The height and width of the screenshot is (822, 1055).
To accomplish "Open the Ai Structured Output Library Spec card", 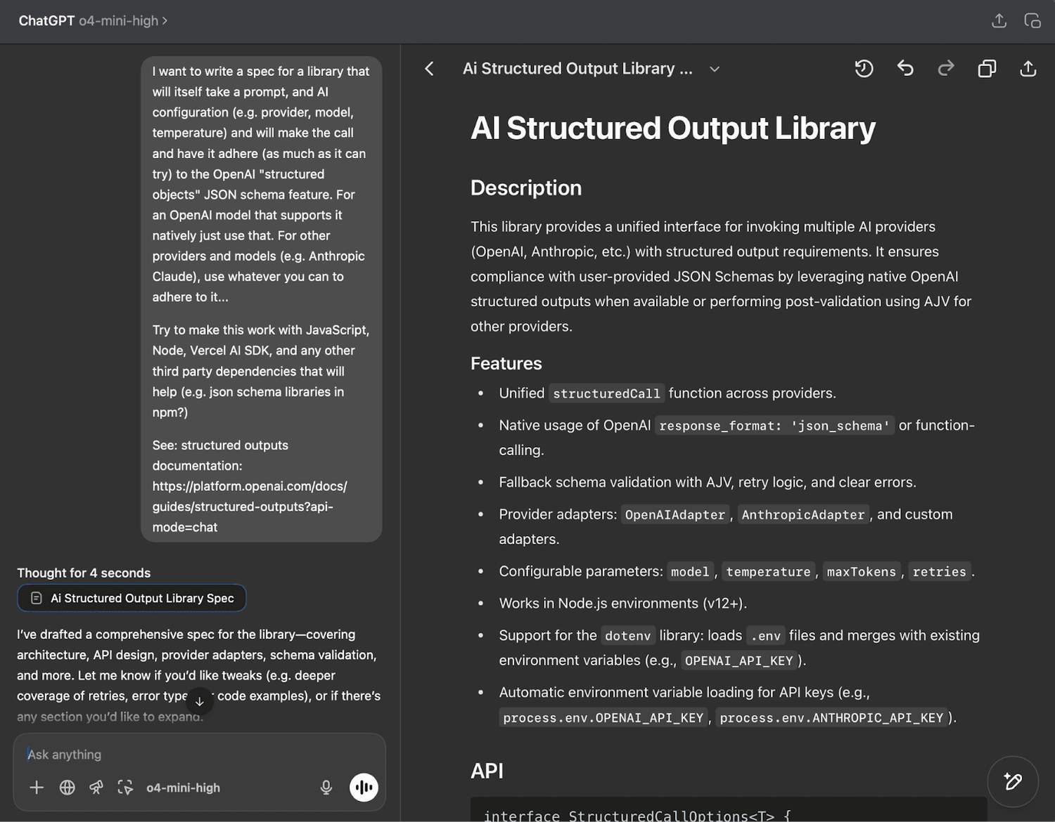I will (132, 598).
